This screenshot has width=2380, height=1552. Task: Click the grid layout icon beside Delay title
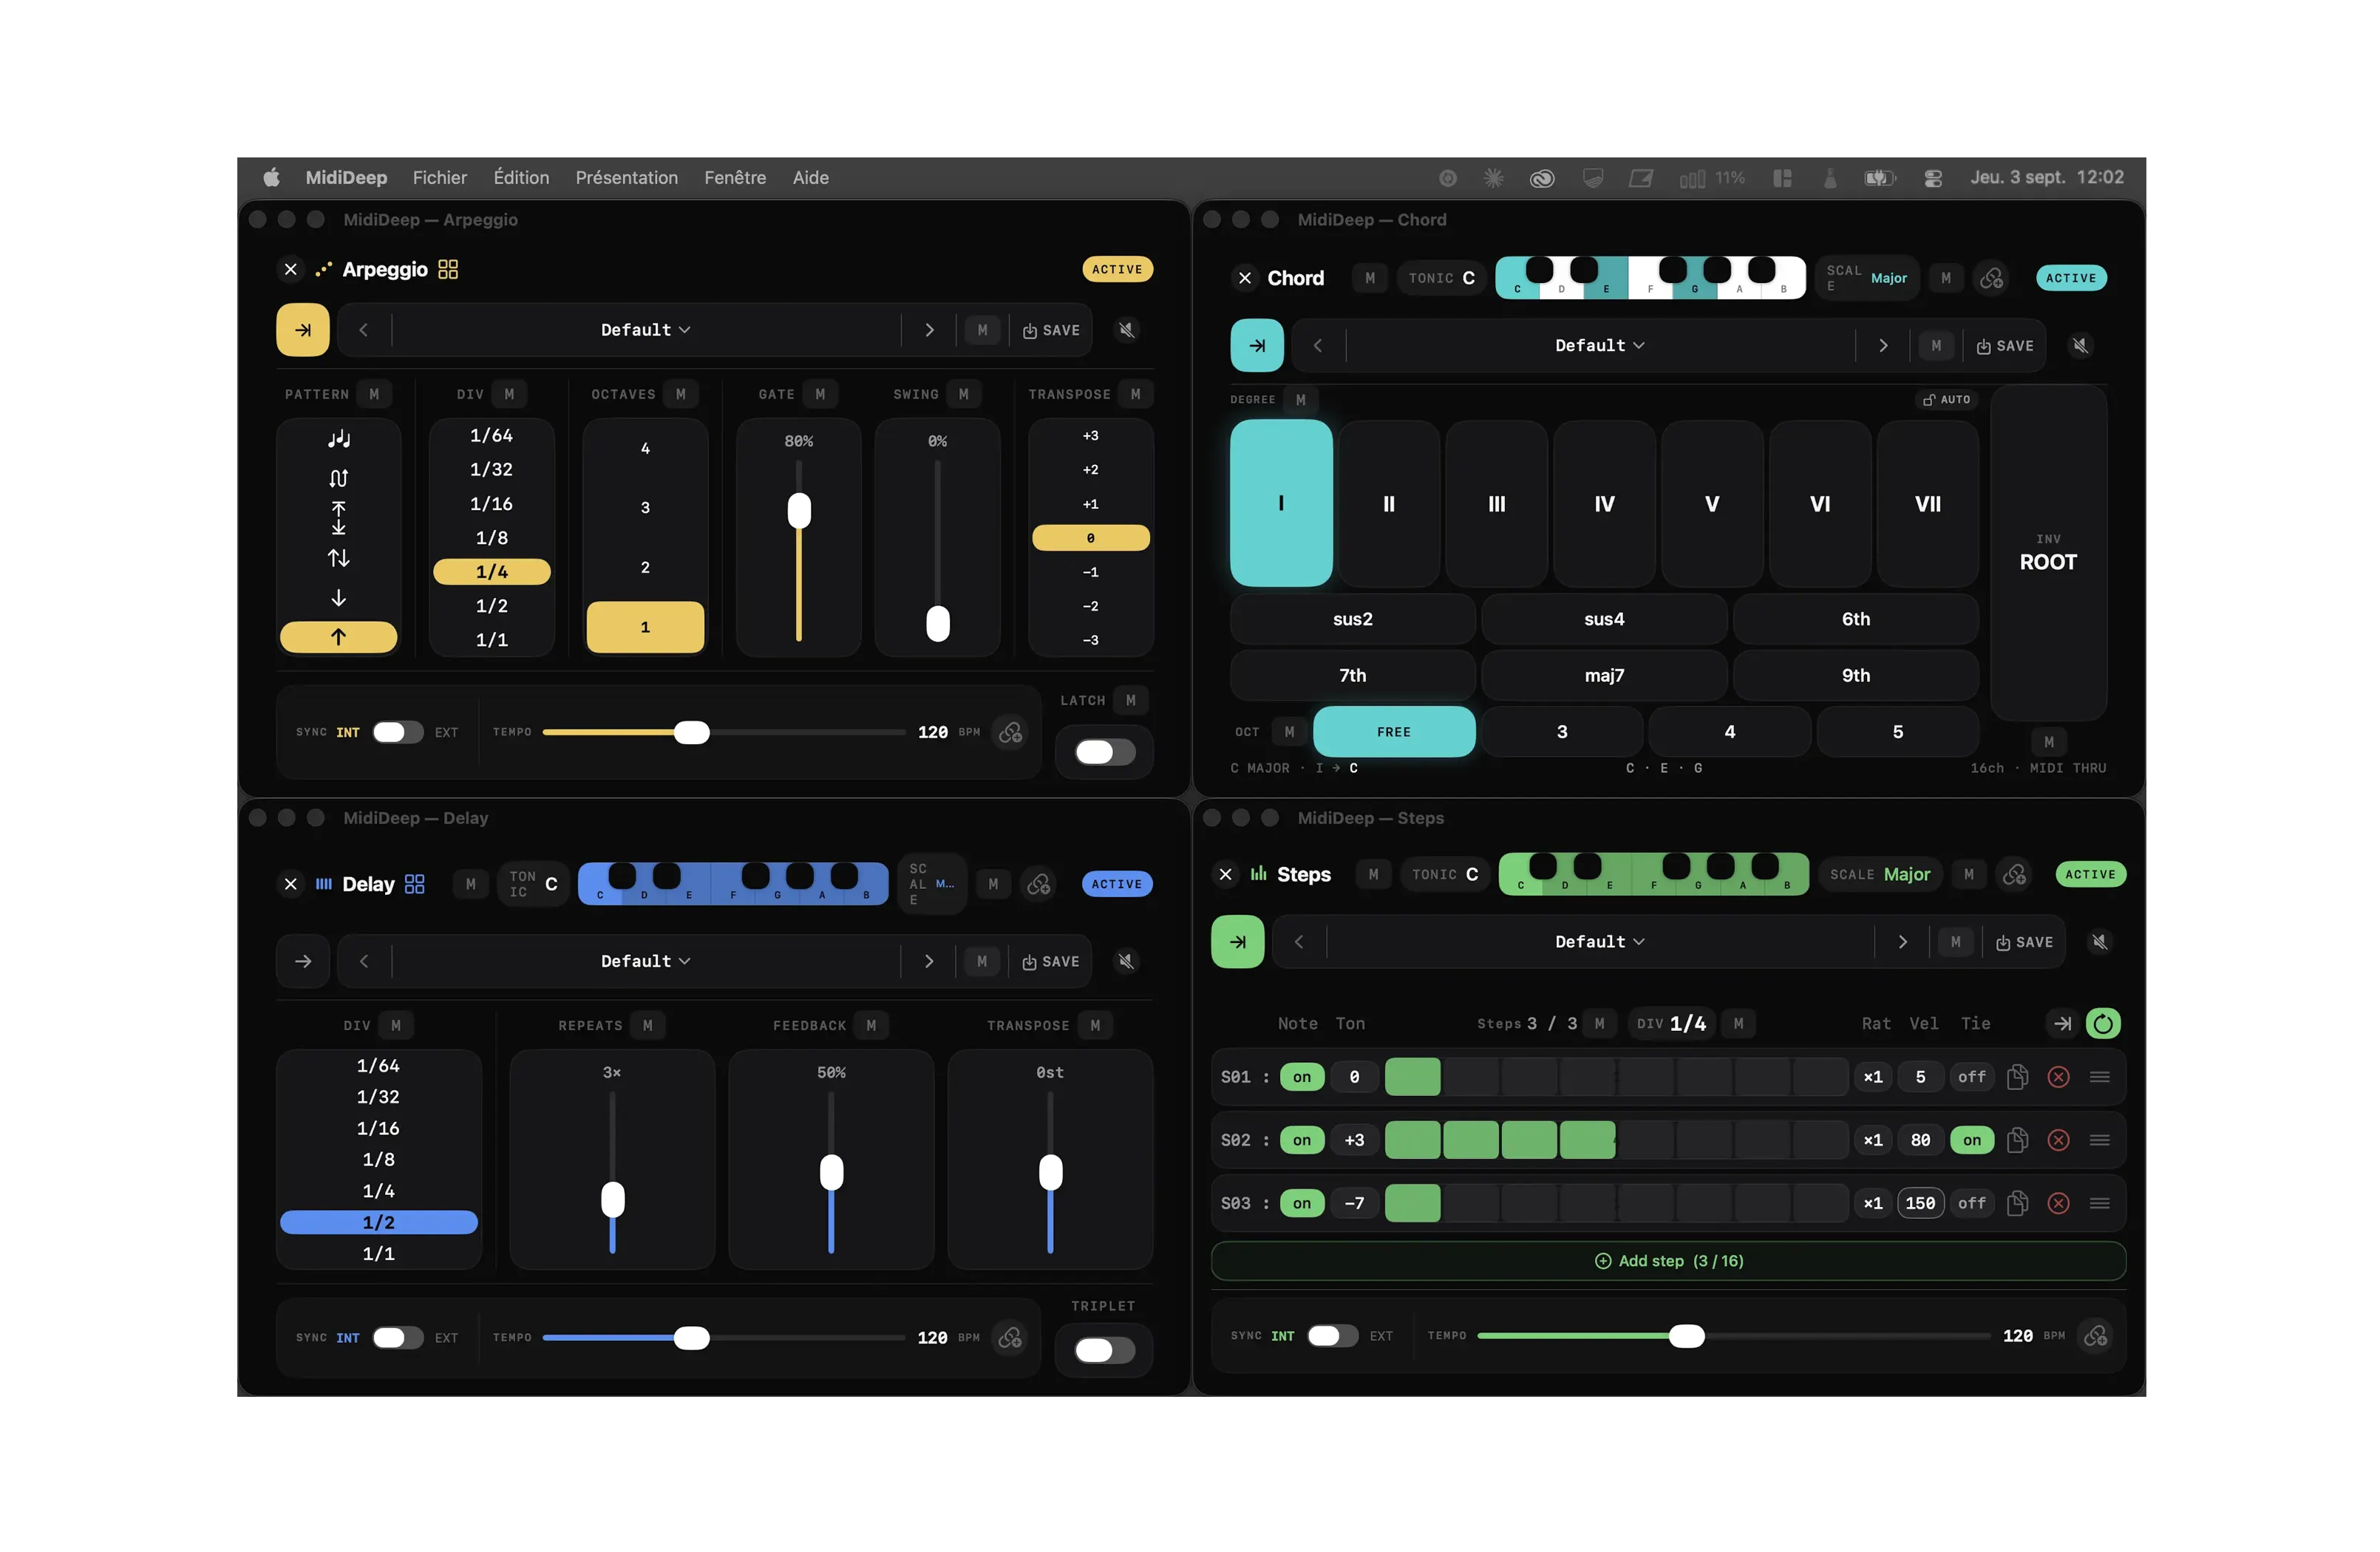(415, 885)
